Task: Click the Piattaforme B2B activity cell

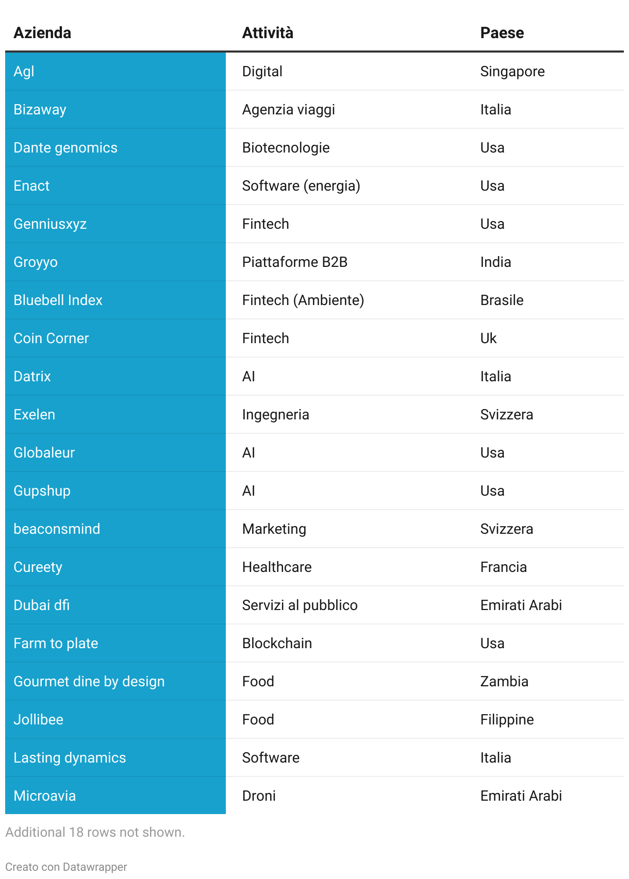Action: click(295, 262)
